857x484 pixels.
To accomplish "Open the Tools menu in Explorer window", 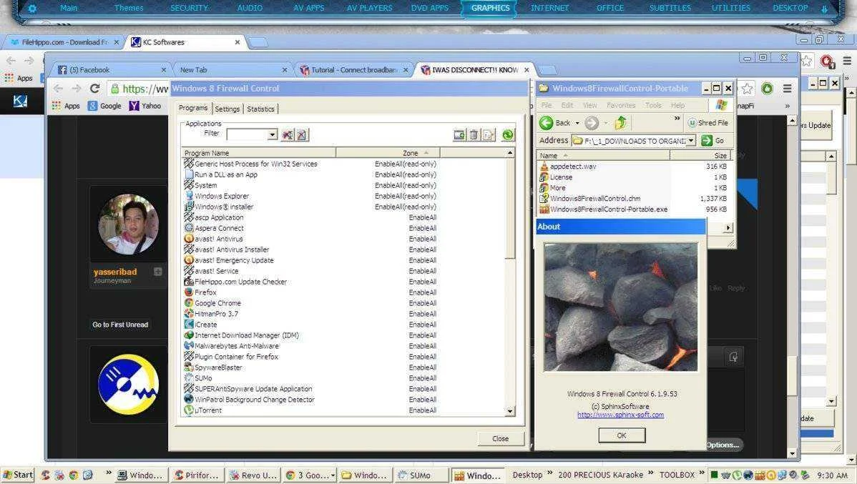I will 653,105.
